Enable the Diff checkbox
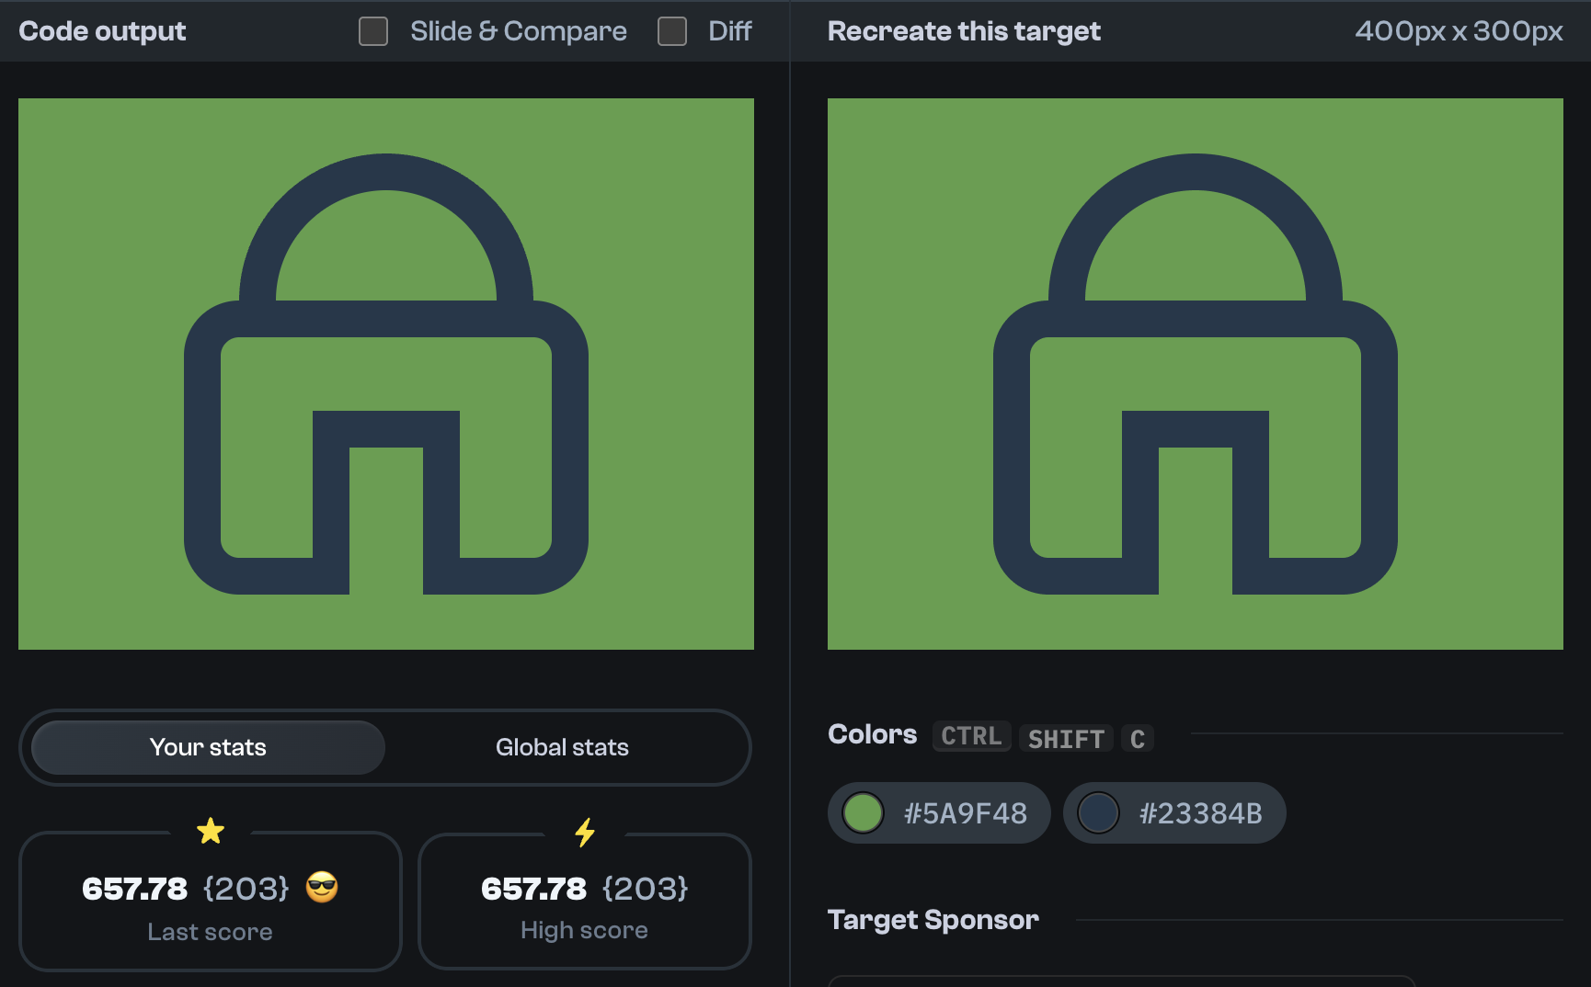Screen dimensions: 1591x987 point(671,30)
